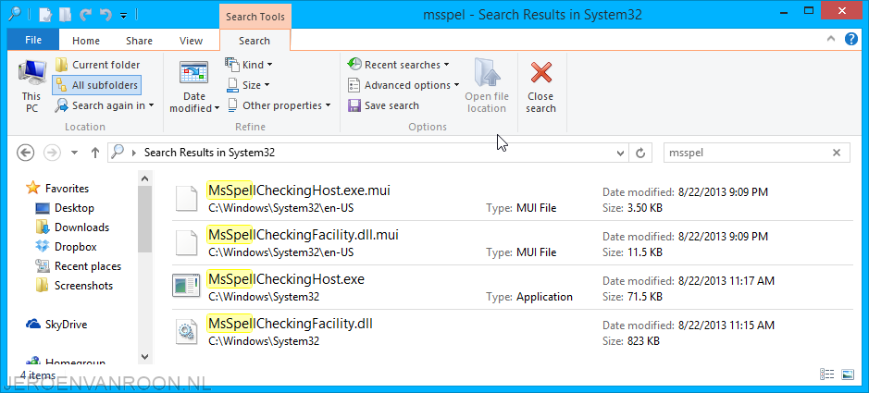
Task: Click the MsSpellCheckingHost.exe application icon
Action: [x=186, y=286]
